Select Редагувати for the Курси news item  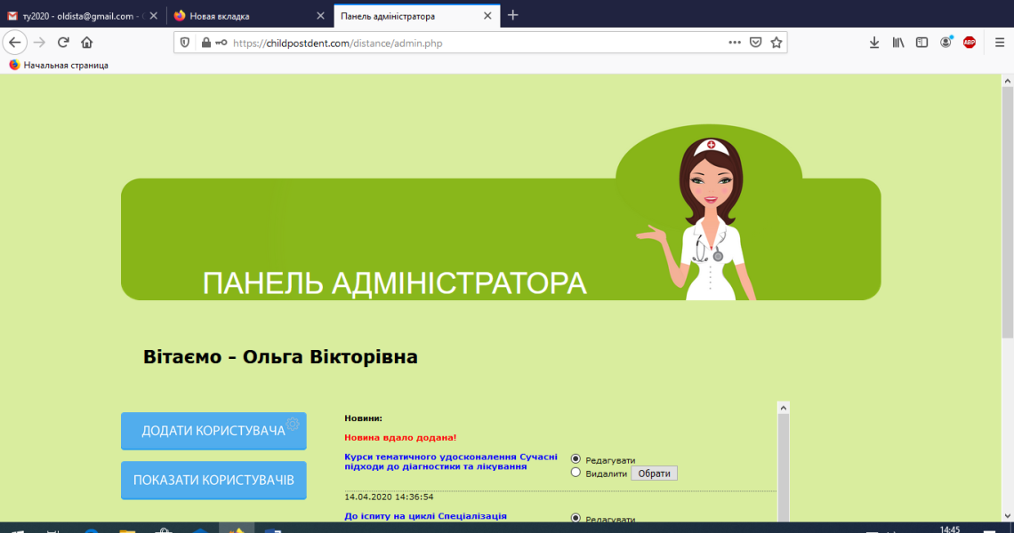tap(576, 459)
